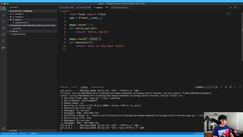
Task: Click the hello_world function name
Action: pyautogui.click(x=84, y=29)
